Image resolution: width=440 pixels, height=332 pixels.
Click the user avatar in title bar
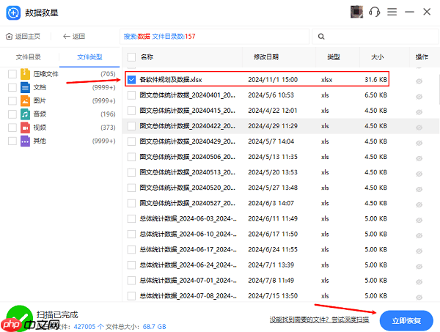tap(357, 12)
